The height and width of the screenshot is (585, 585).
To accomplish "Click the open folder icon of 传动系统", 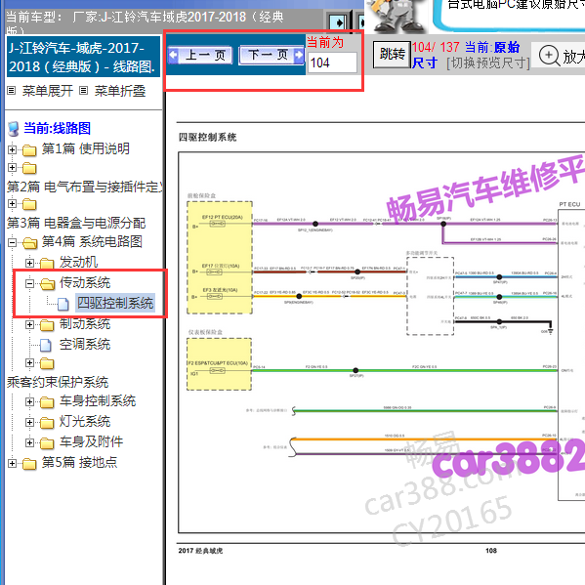I will (x=48, y=284).
